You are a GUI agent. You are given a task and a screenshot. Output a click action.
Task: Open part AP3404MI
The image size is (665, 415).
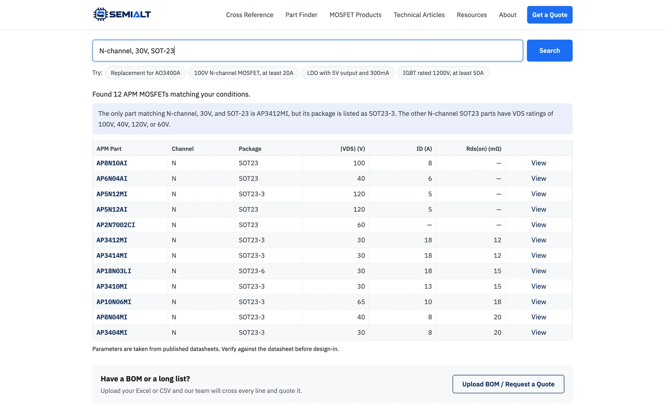(x=112, y=332)
